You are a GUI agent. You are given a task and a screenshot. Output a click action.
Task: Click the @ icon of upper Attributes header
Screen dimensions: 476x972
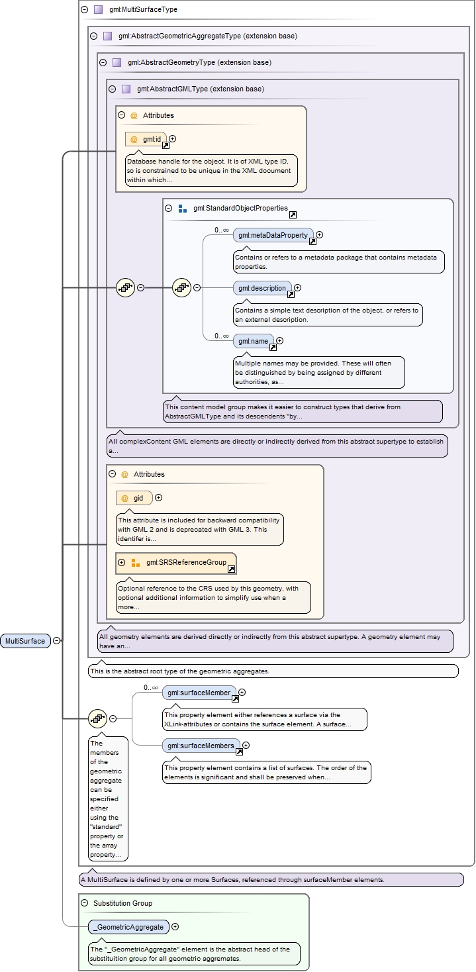point(134,115)
